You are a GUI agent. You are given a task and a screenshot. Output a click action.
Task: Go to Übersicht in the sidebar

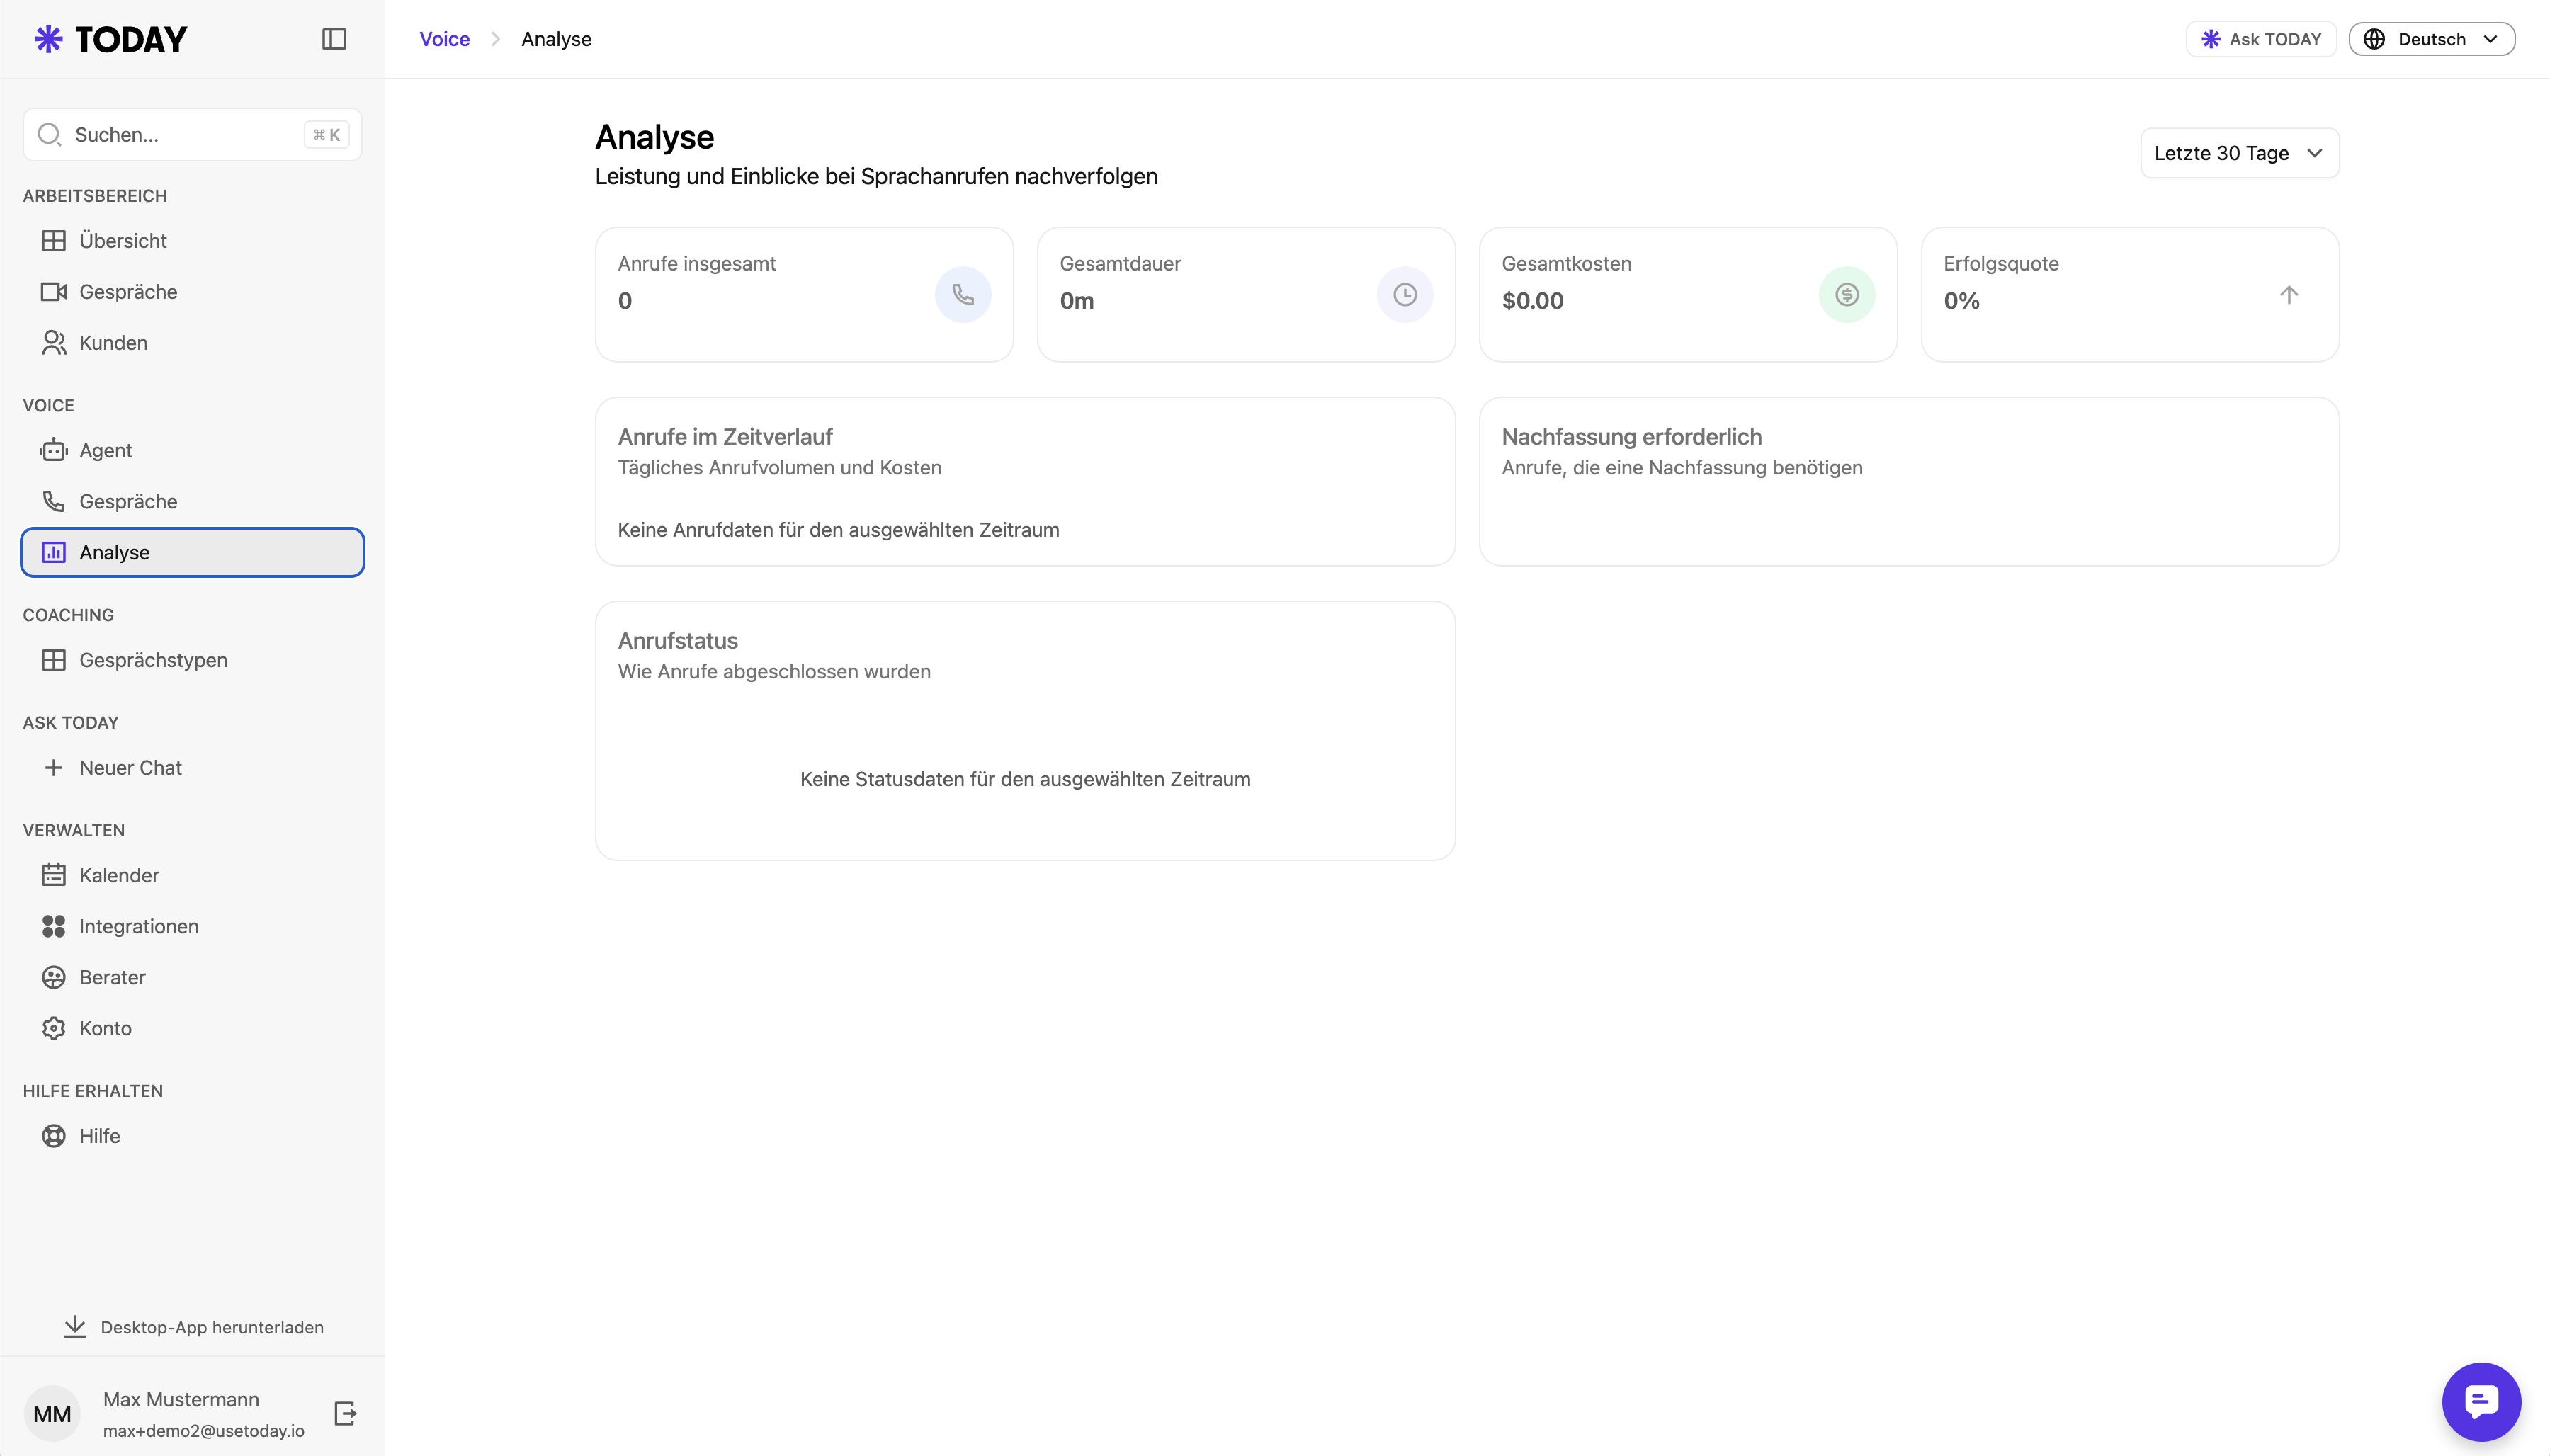[x=192, y=241]
